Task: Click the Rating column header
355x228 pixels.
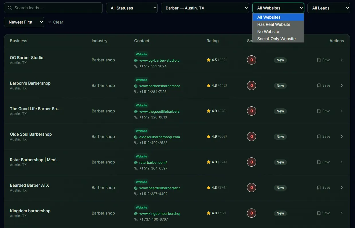Action: coord(213,41)
